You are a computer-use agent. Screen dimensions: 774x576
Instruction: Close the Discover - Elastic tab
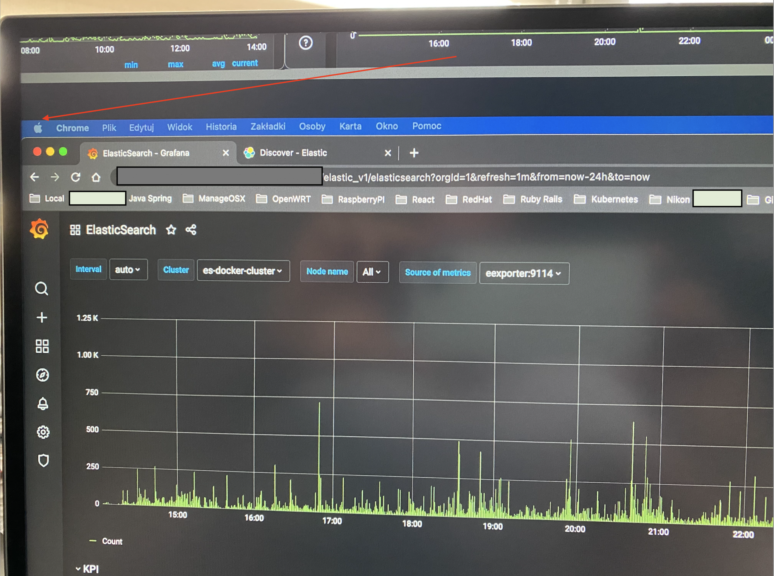click(388, 153)
